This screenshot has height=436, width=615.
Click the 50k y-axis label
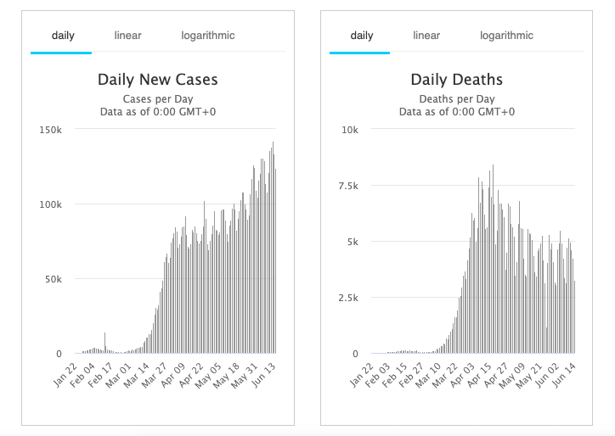54,279
